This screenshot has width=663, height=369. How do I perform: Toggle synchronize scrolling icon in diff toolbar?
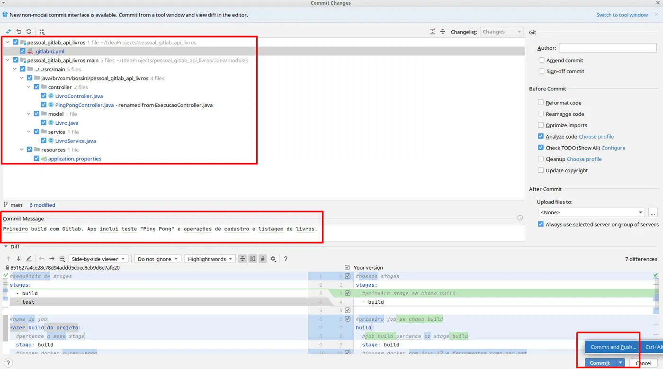(x=252, y=259)
